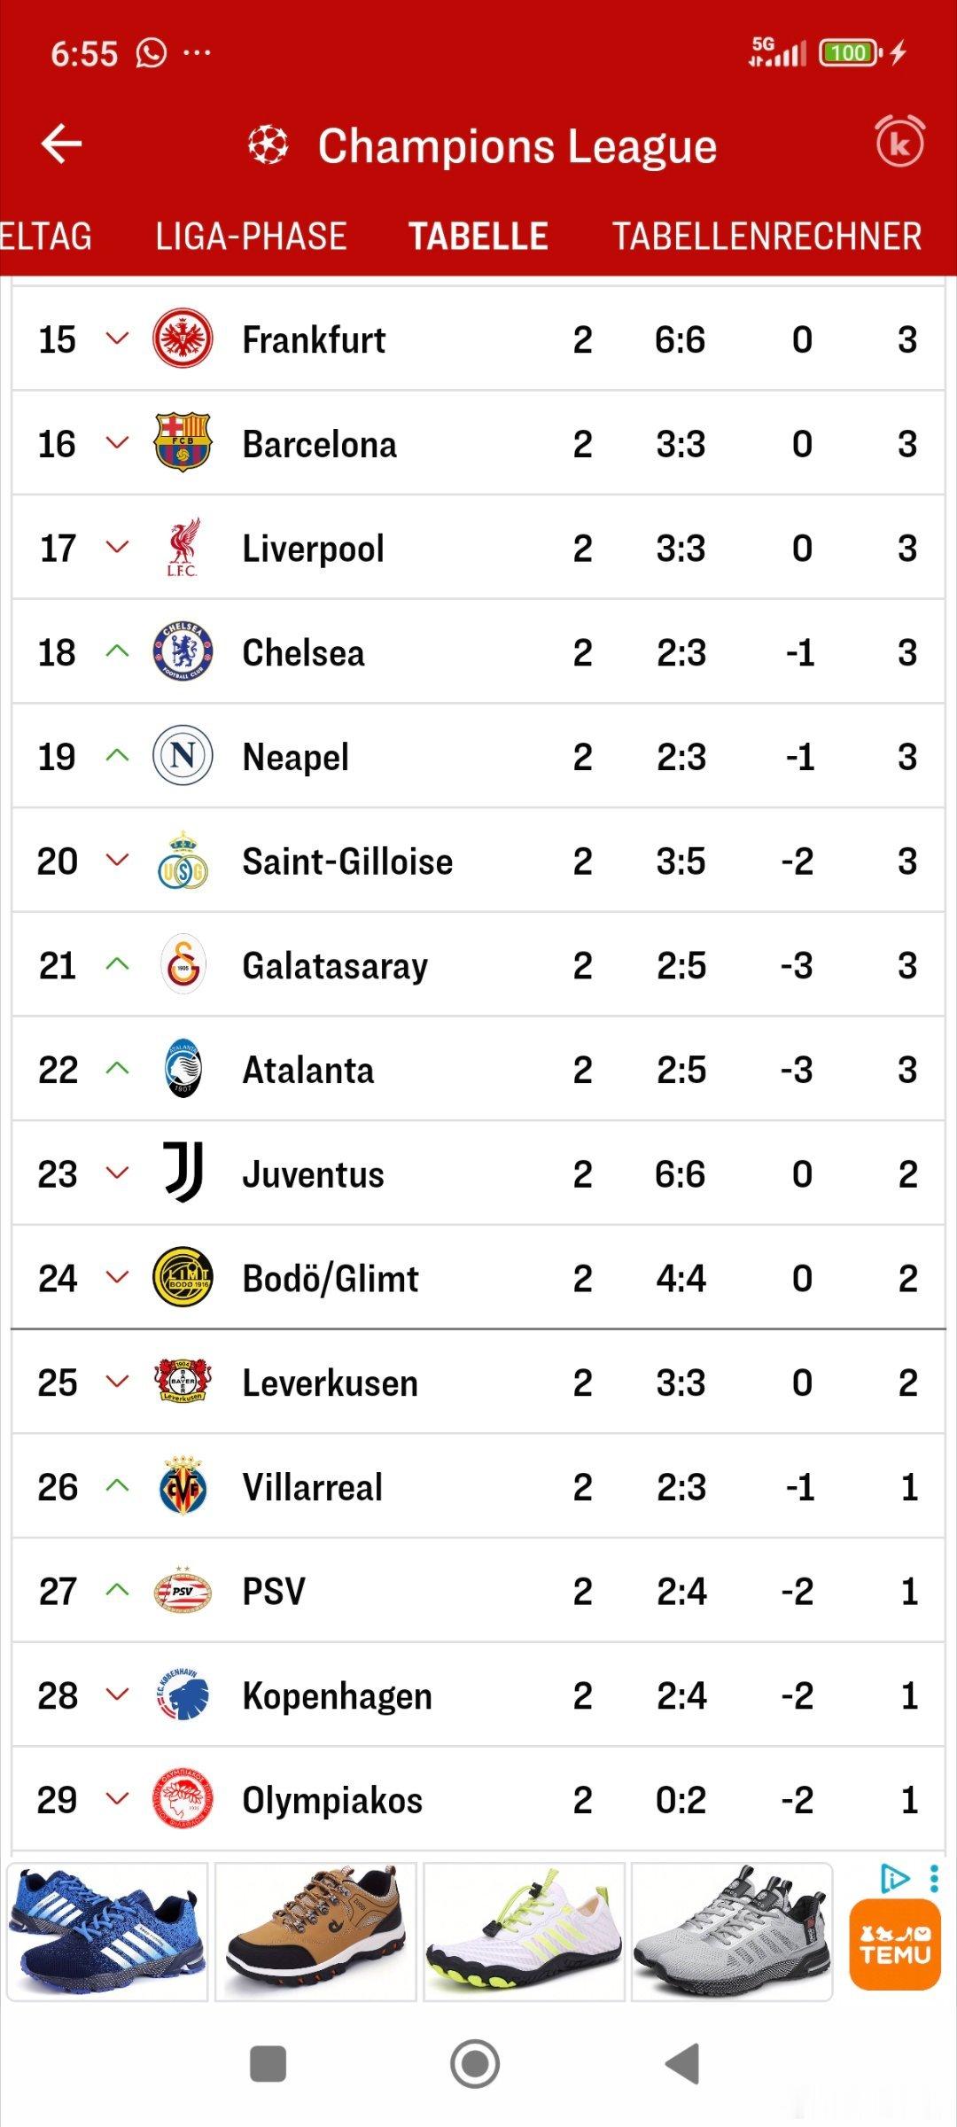Open the kicker alarm notification icon
This screenshot has height=2127, width=957.
pos(899,143)
